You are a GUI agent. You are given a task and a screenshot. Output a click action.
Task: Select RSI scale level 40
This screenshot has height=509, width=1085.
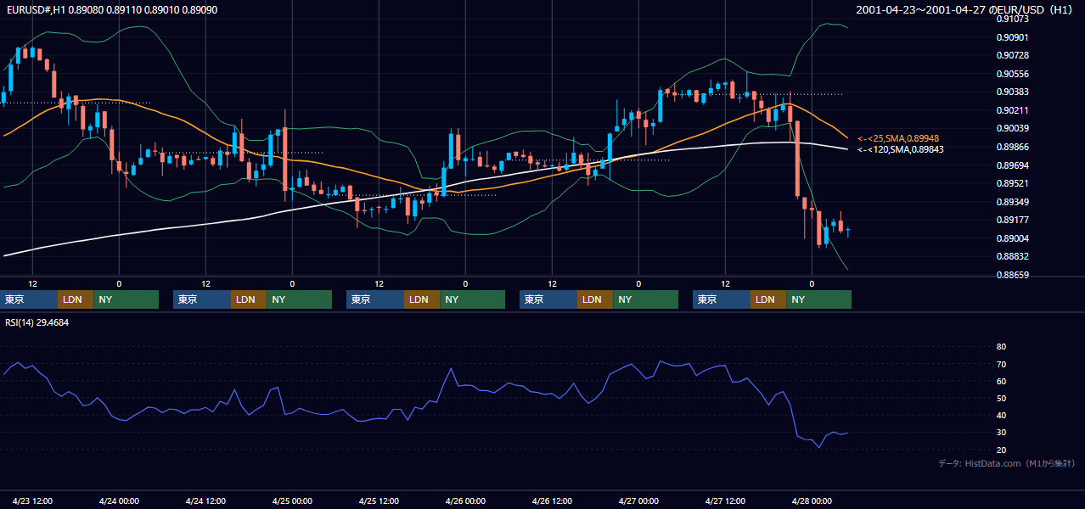pos(1001,415)
